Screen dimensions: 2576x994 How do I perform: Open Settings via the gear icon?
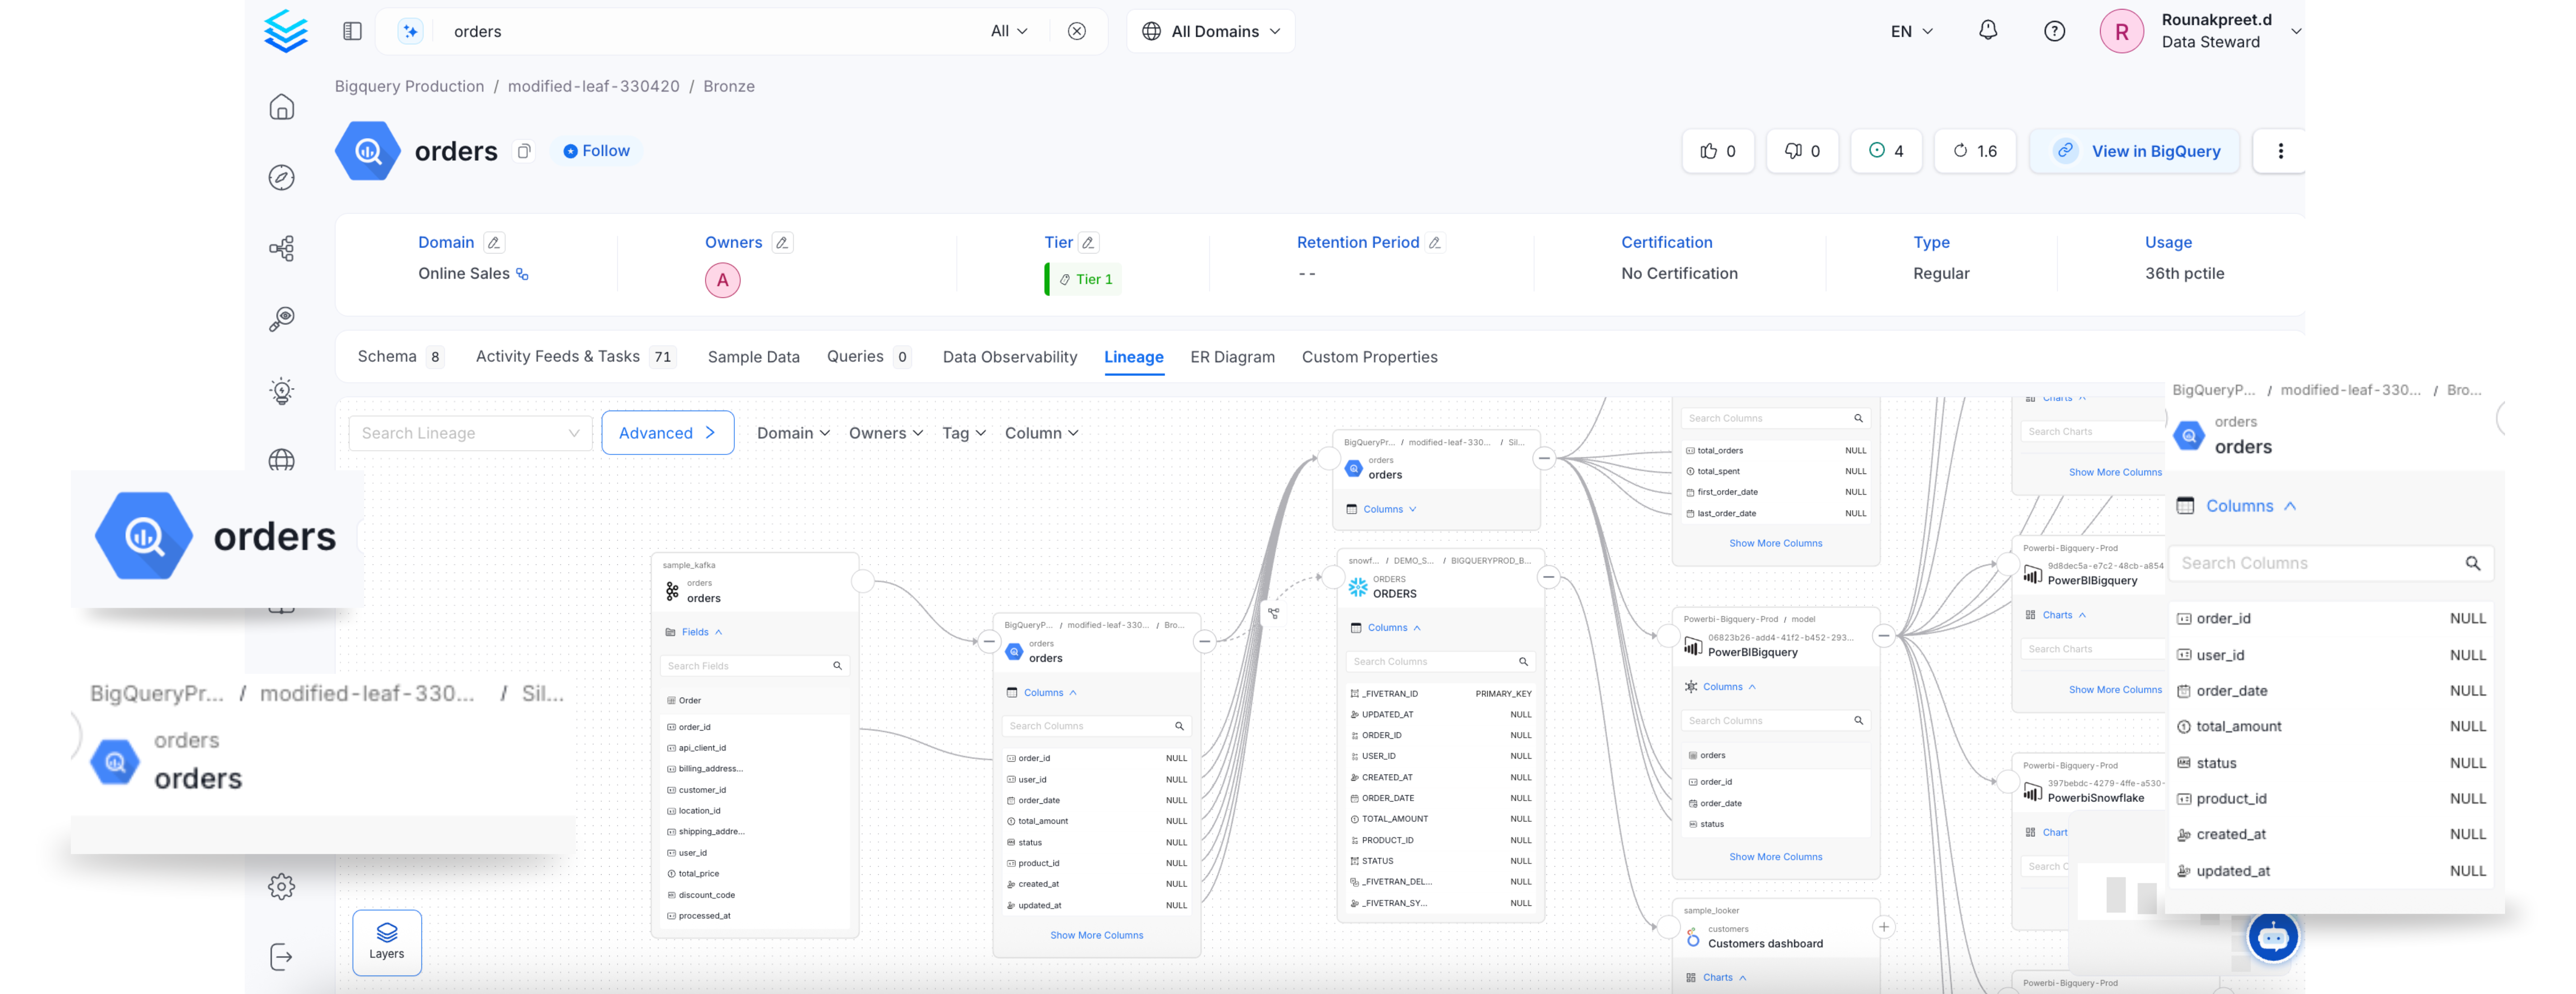click(282, 886)
